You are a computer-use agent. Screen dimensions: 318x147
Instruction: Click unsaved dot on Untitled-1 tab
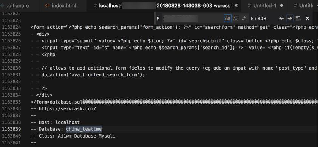pos(282,6)
